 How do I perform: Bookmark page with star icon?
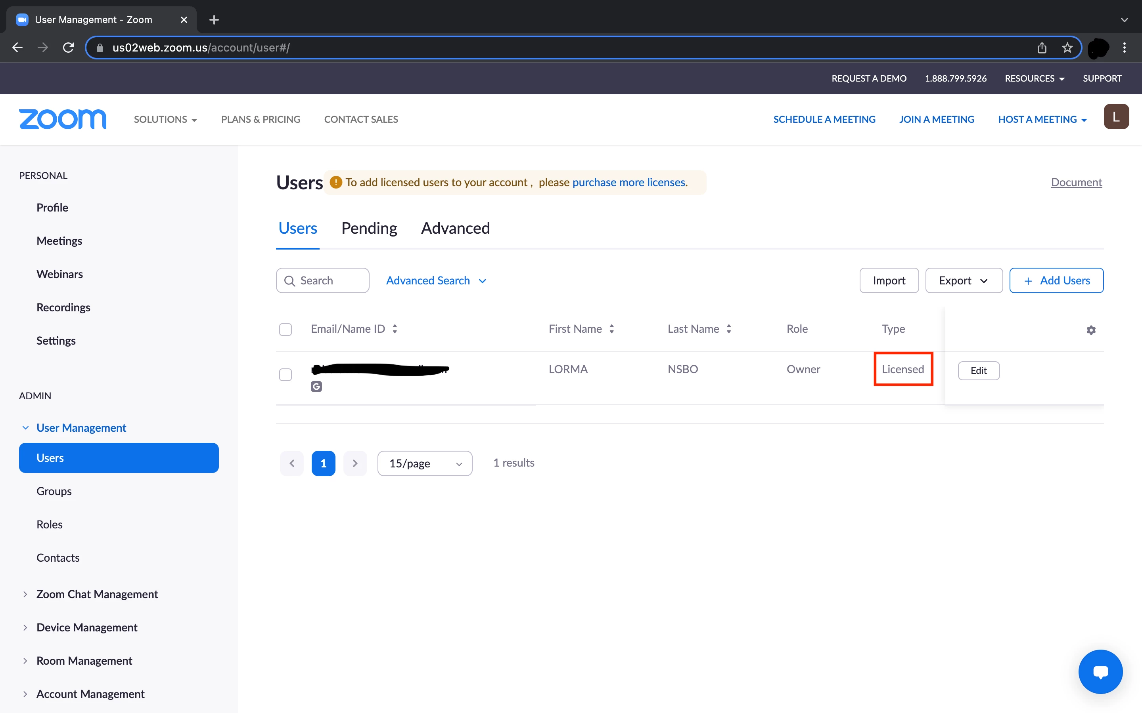(1067, 48)
